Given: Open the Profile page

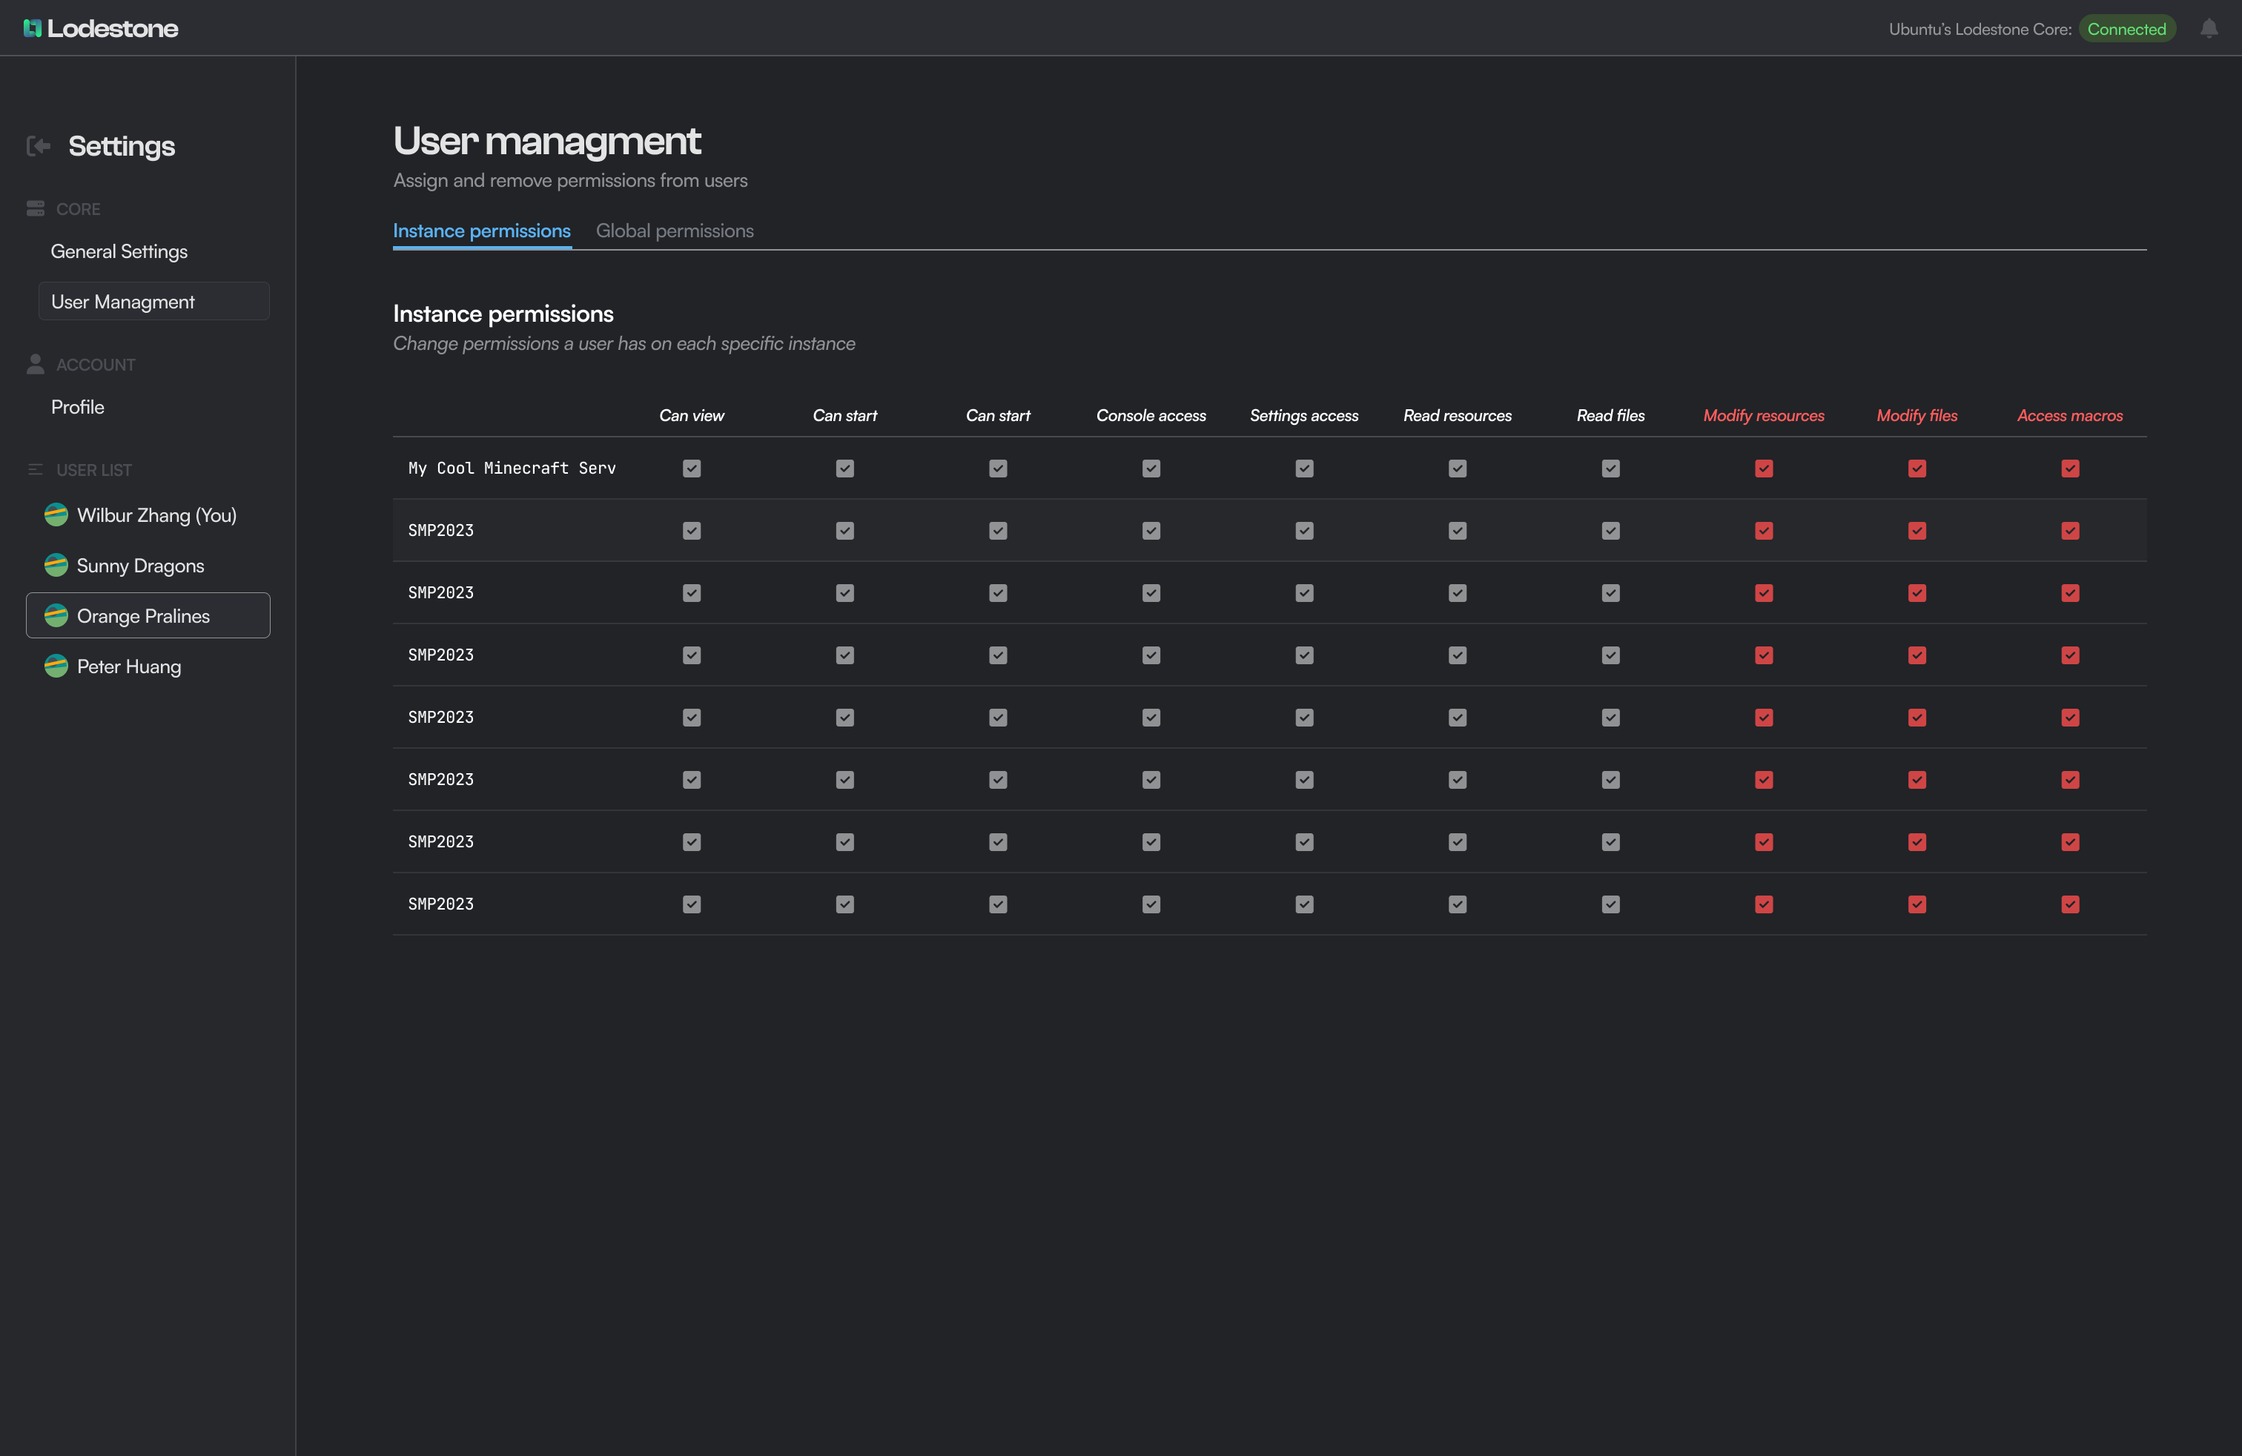Looking at the screenshot, I should (77, 407).
